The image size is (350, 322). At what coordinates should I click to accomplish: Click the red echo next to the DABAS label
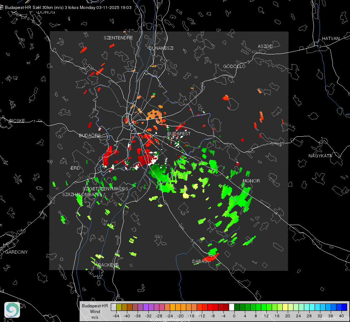tap(211, 258)
